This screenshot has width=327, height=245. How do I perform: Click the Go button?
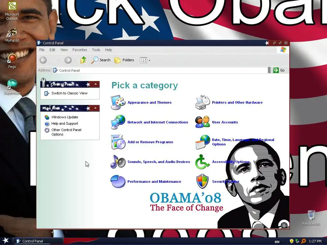pos(279,70)
